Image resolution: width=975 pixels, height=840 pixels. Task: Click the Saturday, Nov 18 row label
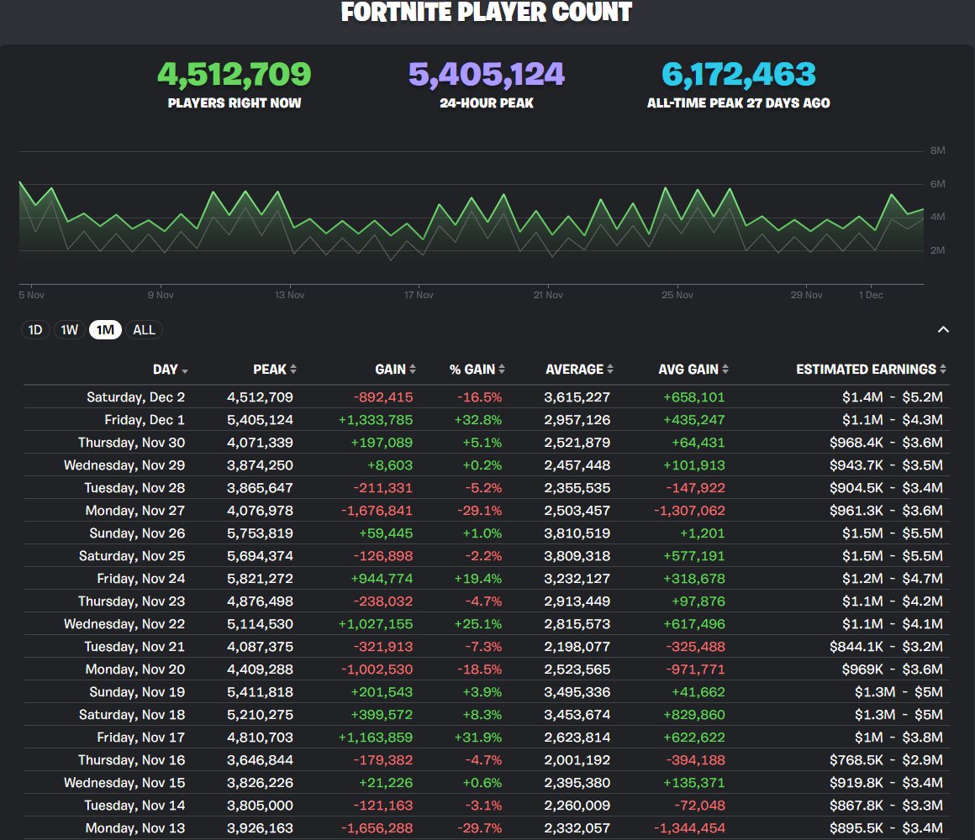click(132, 715)
